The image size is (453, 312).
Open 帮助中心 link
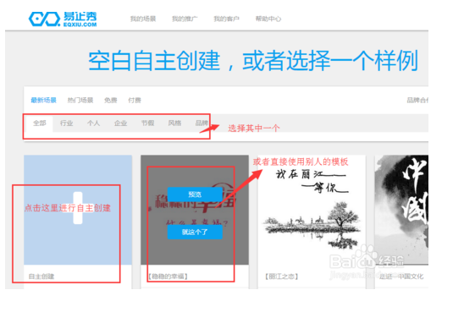[268, 19]
